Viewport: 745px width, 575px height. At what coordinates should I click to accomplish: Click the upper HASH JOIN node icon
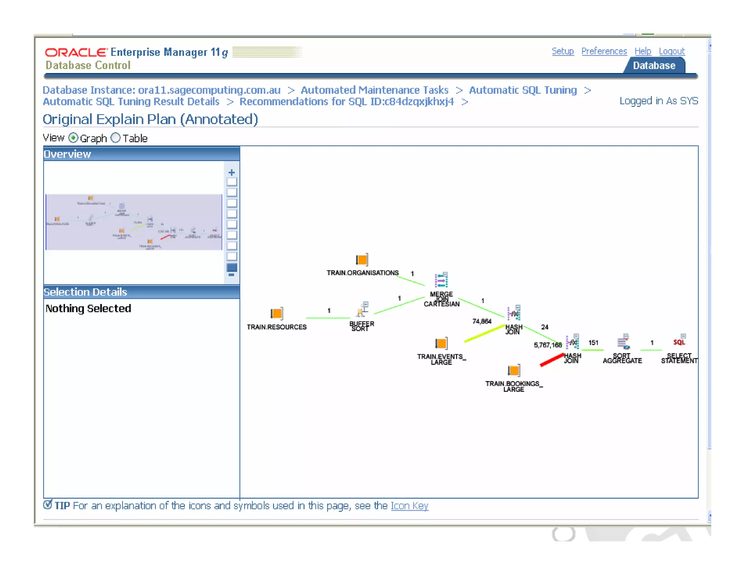tap(514, 313)
